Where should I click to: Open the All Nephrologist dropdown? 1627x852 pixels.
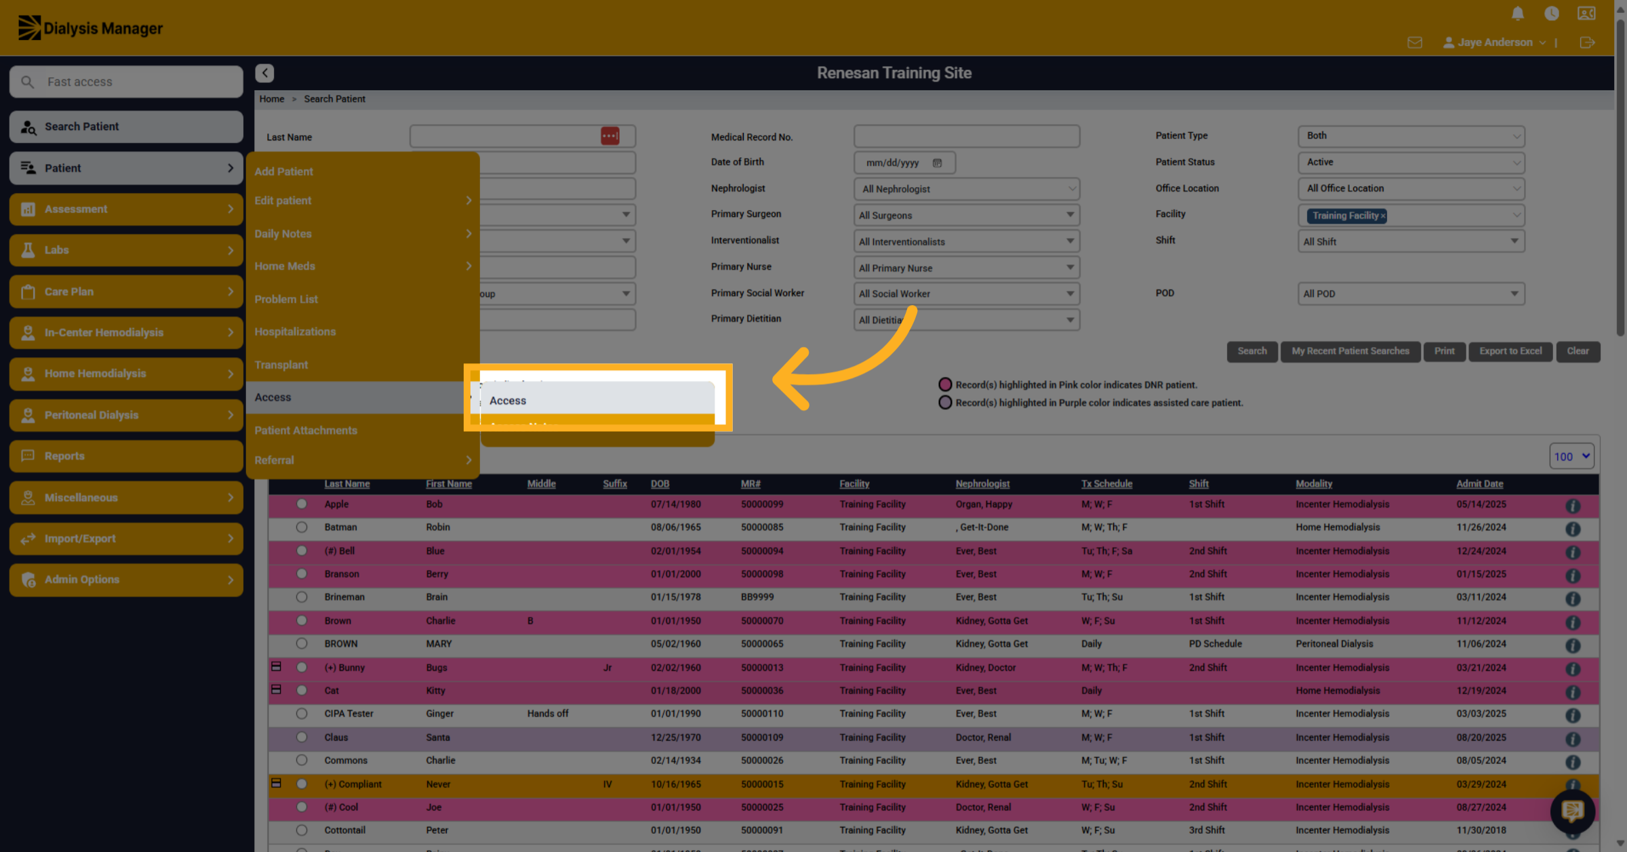click(967, 189)
